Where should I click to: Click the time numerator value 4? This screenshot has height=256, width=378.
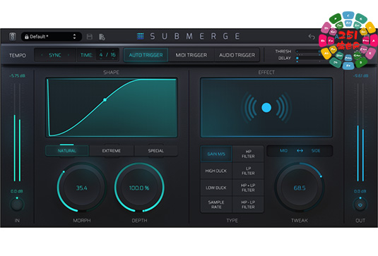101,55
